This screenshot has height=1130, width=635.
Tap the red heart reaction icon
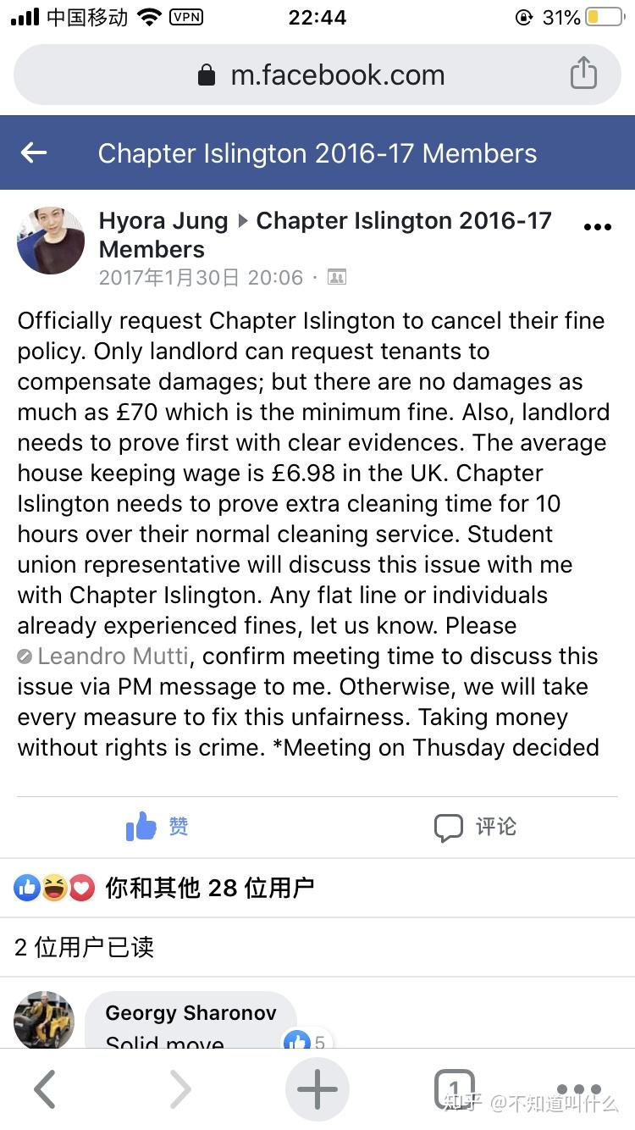81,888
